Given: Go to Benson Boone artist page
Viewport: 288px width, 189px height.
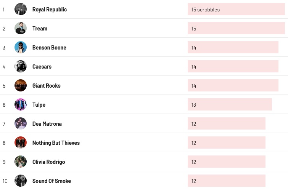Looking at the screenshot, I should point(49,48).
